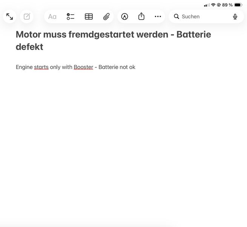This screenshot has height=227, width=247.
Task: Tap the expand to fullscreen arrows icon
Action: [9, 17]
